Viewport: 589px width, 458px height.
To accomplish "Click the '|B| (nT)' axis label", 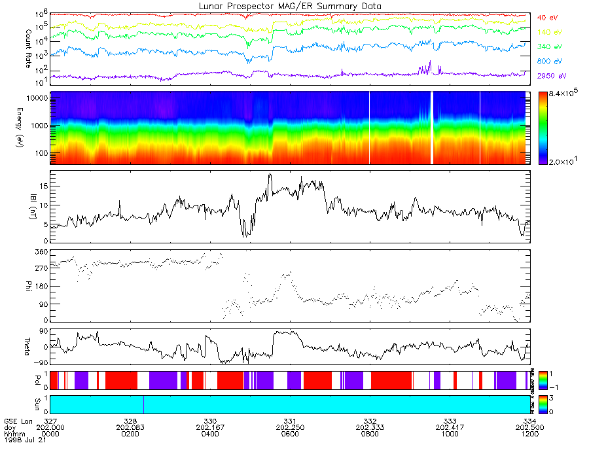I will [33, 207].
